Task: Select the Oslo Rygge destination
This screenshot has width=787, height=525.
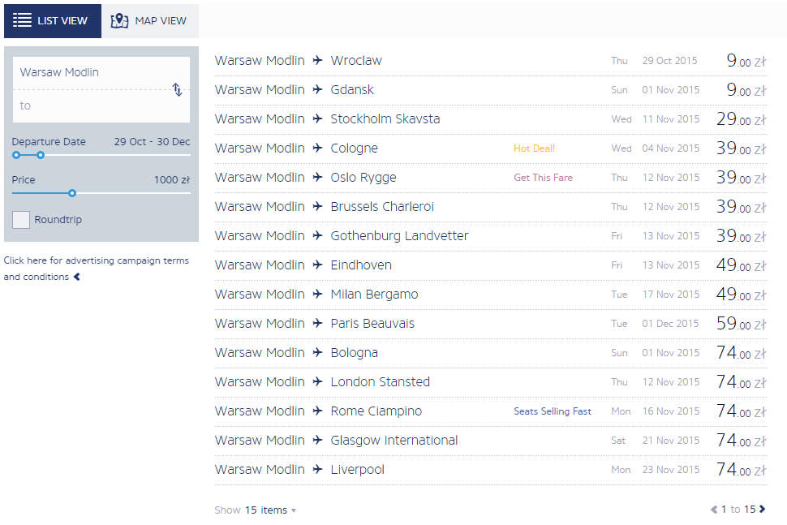Action: (x=363, y=178)
